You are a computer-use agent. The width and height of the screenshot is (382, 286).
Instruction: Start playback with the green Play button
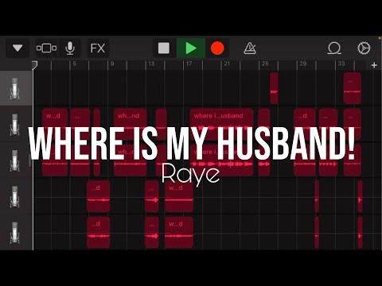click(191, 48)
